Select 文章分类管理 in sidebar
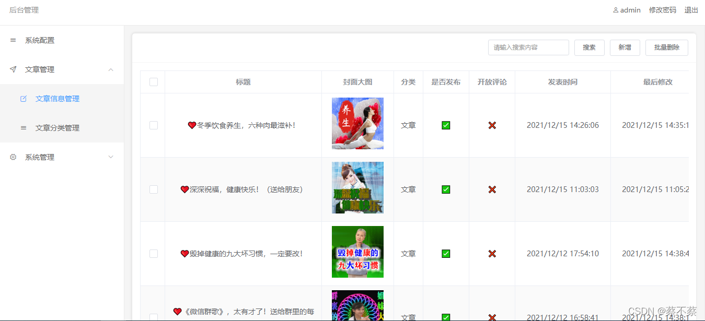Viewport: 705px width, 321px height. [x=62, y=128]
